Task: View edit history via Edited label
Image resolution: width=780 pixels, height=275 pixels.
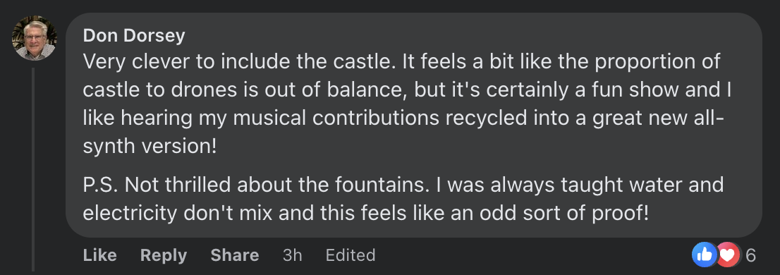Action: 351,255
